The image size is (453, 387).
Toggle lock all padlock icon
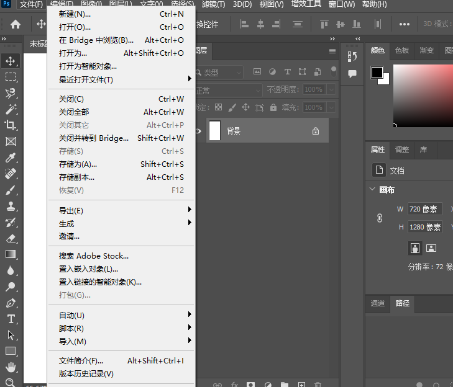[273, 107]
